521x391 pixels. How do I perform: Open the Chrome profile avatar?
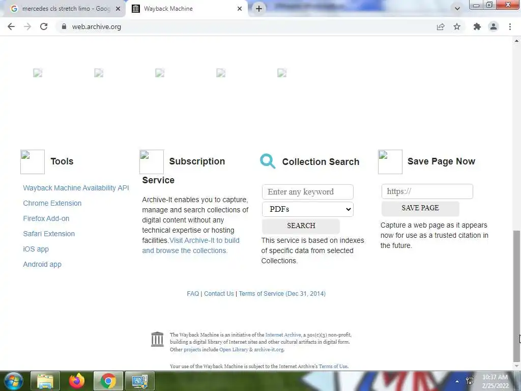click(x=494, y=26)
